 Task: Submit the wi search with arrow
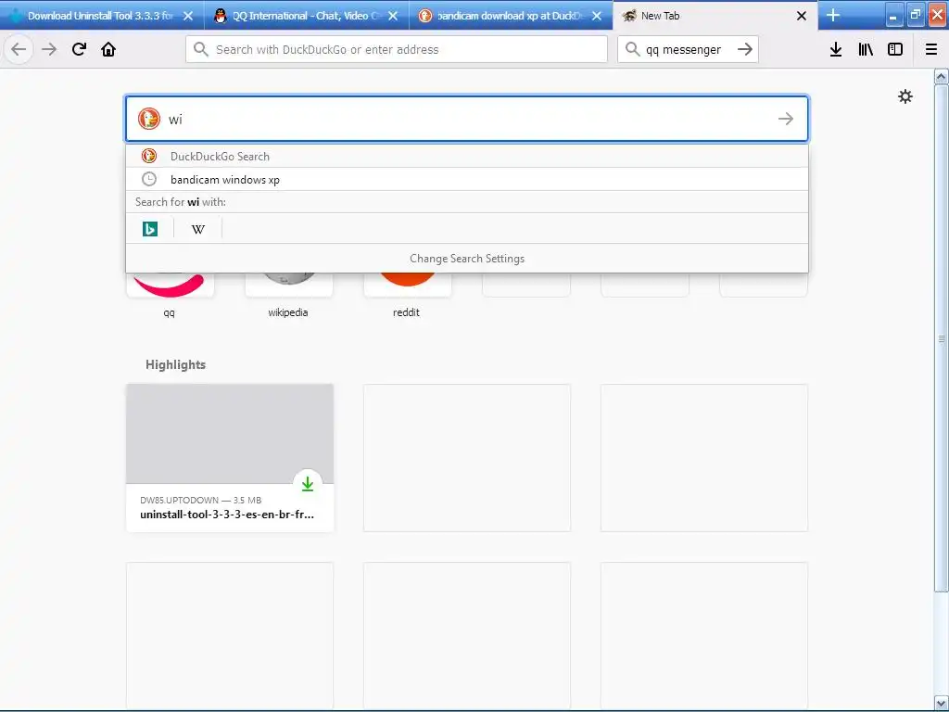coord(786,119)
